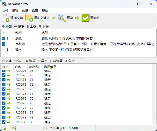
Task: Move rule up with 上移
Action: [31, 26]
